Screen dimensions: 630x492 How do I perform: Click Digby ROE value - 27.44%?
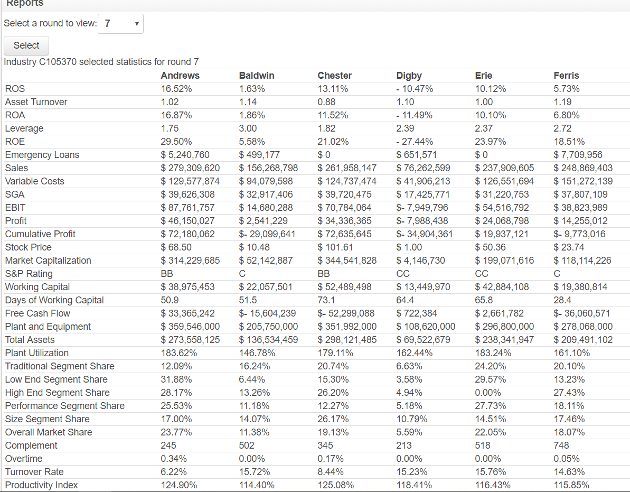coord(415,142)
